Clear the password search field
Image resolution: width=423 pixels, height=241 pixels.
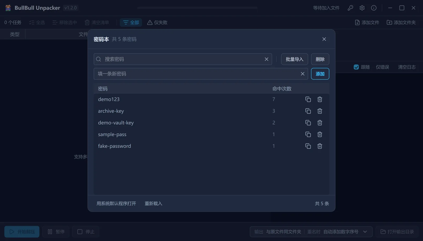(x=266, y=59)
